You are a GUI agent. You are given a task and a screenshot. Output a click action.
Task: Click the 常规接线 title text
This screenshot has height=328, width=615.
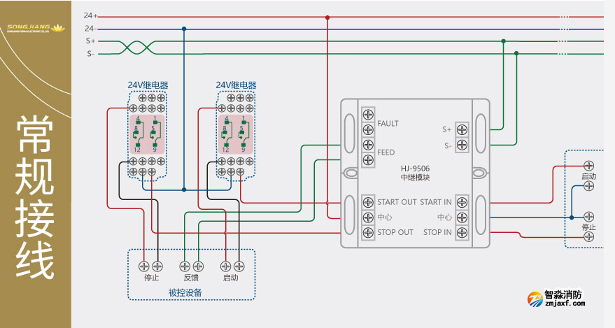click(x=35, y=197)
